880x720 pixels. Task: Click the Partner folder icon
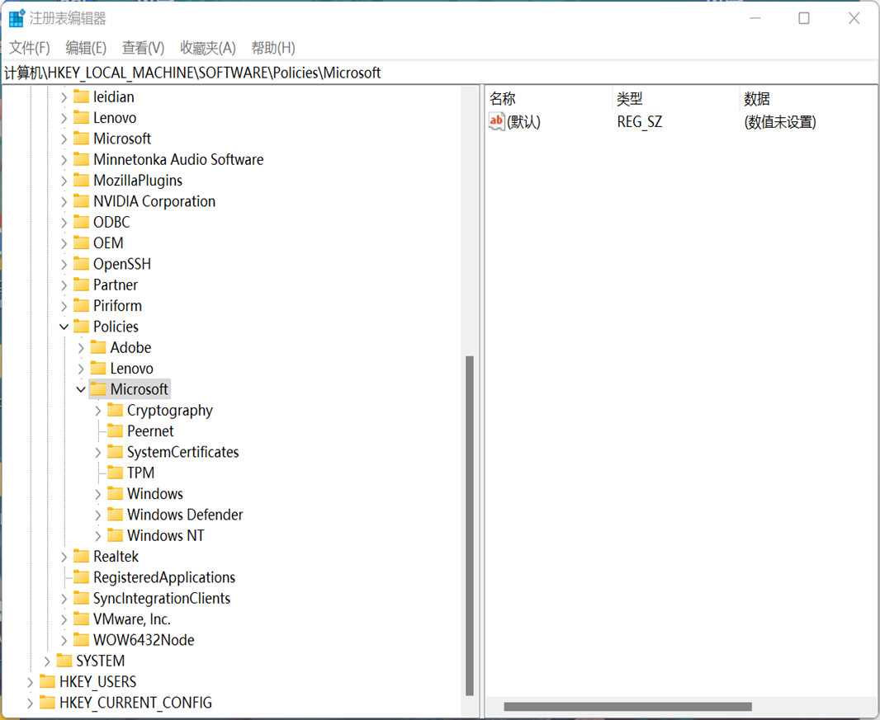click(x=82, y=285)
